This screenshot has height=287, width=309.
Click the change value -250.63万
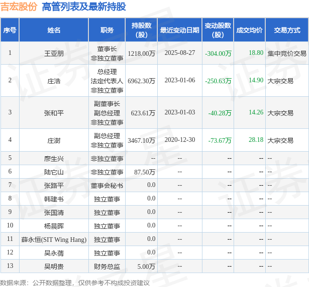coord(218,81)
